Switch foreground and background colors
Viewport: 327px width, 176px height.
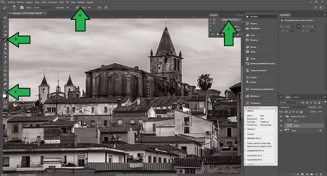coord(7,92)
